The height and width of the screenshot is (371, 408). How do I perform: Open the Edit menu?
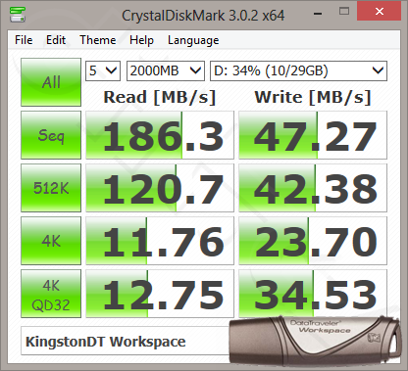(x=56, y=40)
